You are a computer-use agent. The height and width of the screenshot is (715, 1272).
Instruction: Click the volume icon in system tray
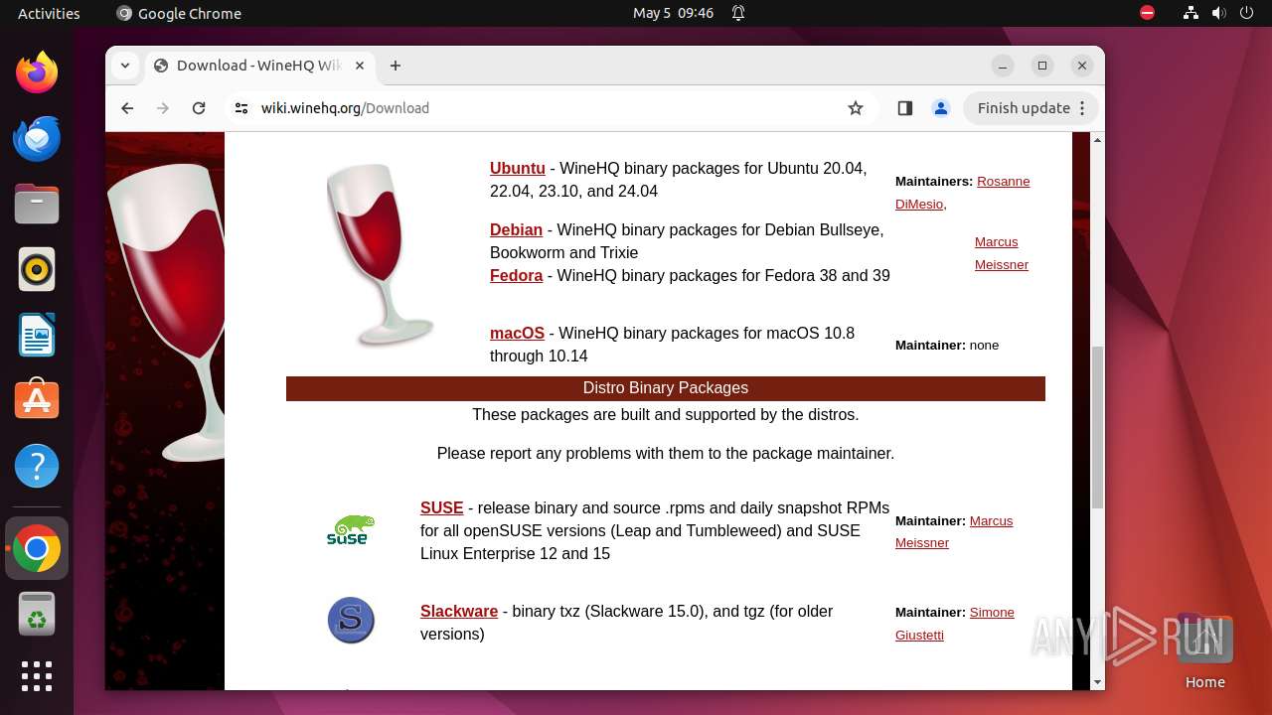[1218, 13]
